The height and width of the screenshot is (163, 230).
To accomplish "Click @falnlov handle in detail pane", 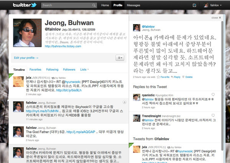I will [148, 26].
